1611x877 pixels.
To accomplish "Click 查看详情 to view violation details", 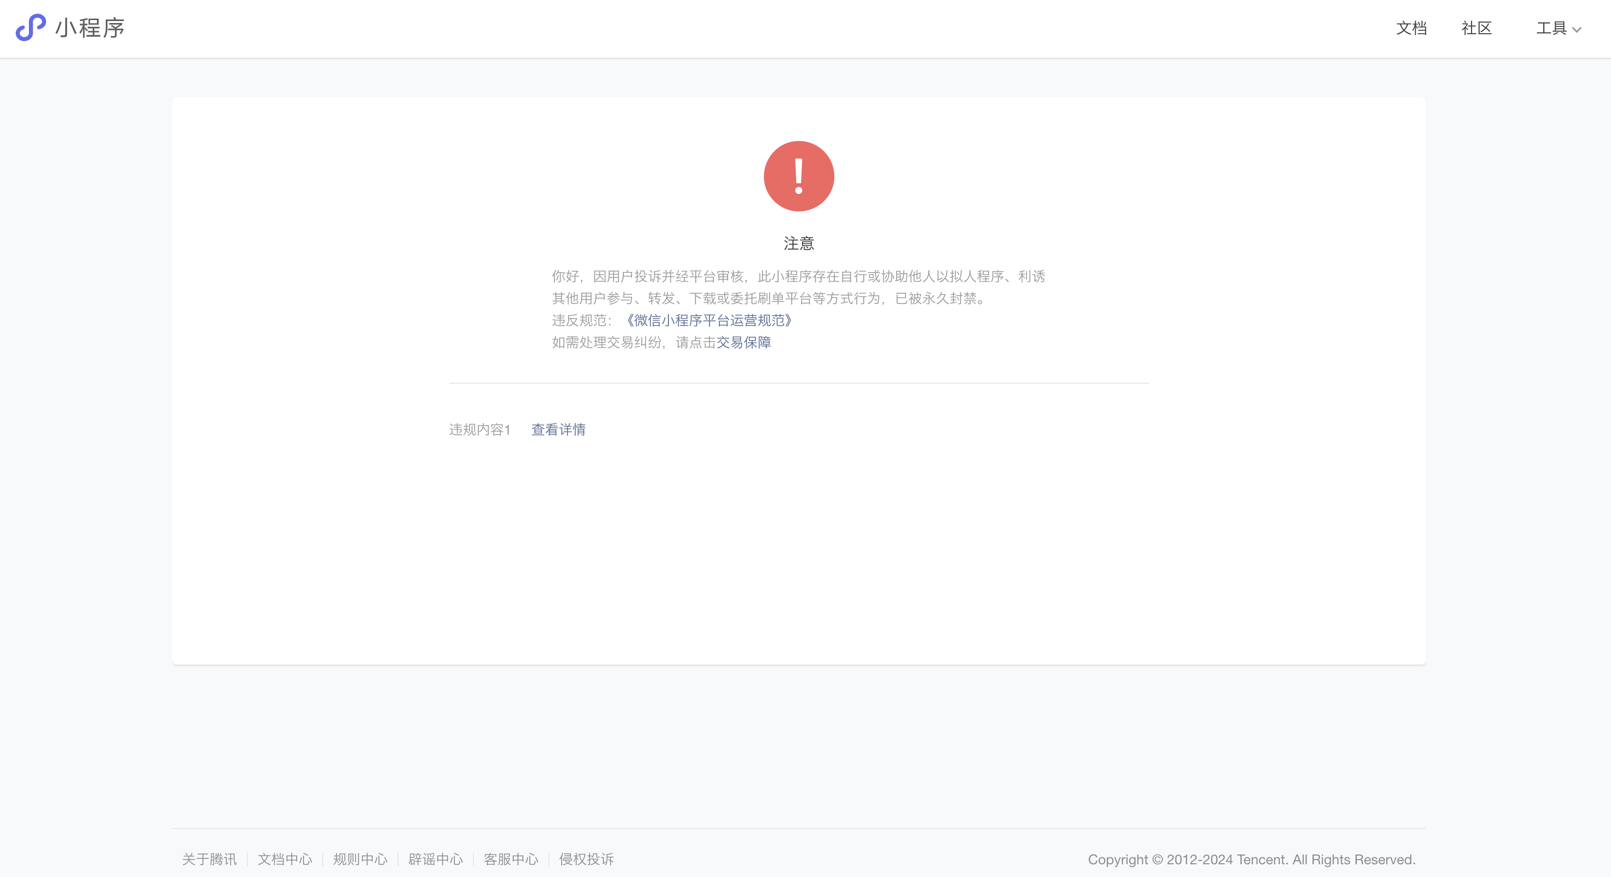I will coord(558,429).
